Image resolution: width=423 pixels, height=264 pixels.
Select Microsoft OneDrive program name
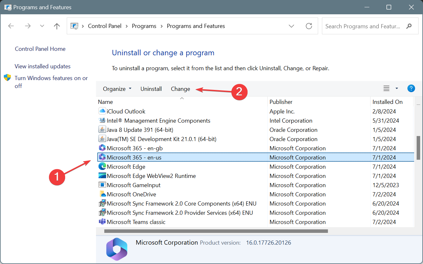132,194
